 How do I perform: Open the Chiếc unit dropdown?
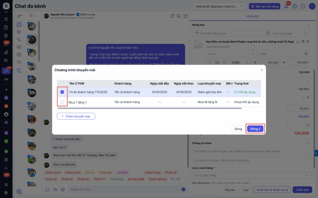(240, 62)
